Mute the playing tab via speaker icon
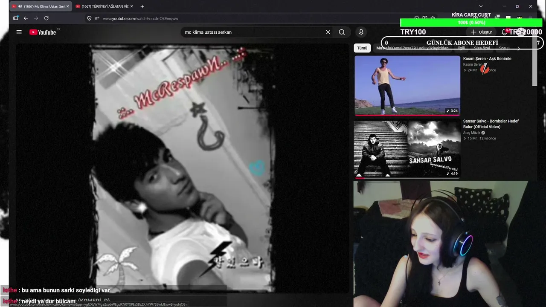The height and width of the screenshot is (307, 546). 20,6
